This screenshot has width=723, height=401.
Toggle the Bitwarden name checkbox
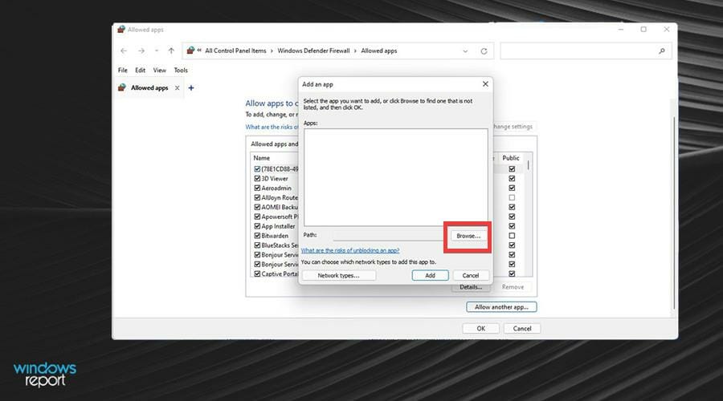pyautogui.click(x=257, y=236)
